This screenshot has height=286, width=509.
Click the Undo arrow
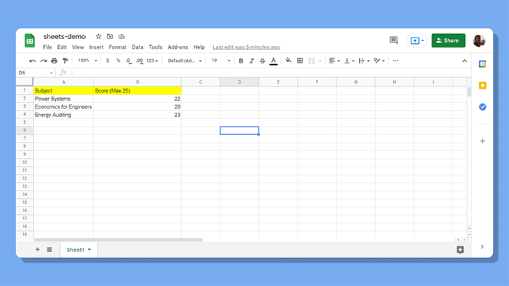pyautogui.click(x=32, y=61)
